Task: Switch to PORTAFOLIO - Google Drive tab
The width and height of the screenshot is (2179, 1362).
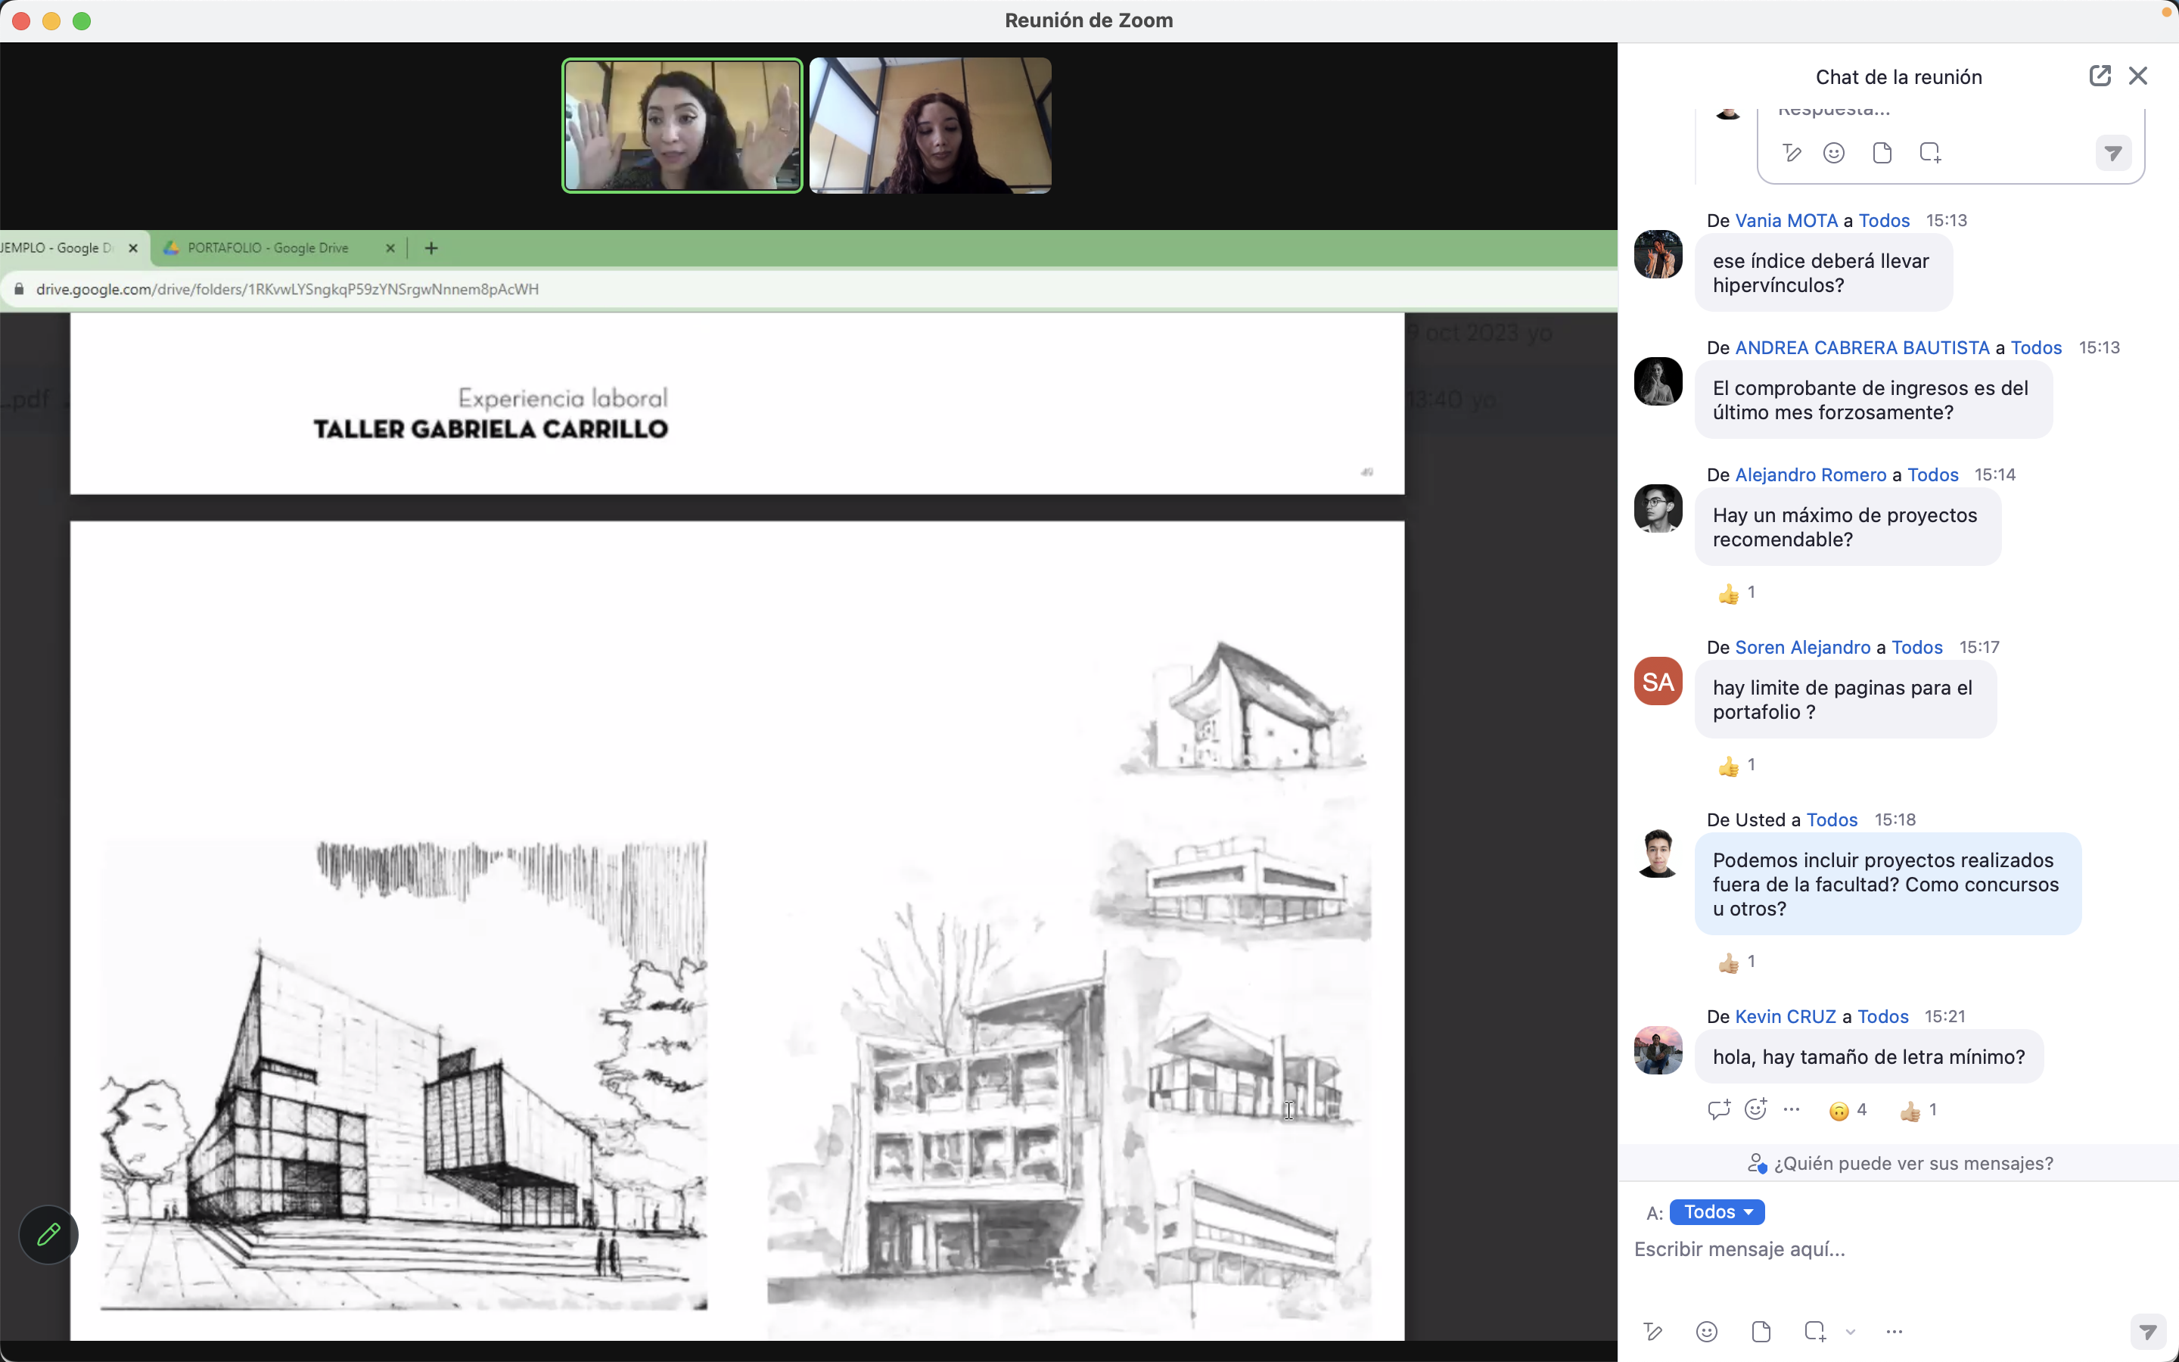Action: point(269,247)
